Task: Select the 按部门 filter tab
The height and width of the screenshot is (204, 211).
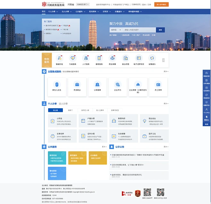Action: (70, 110)
